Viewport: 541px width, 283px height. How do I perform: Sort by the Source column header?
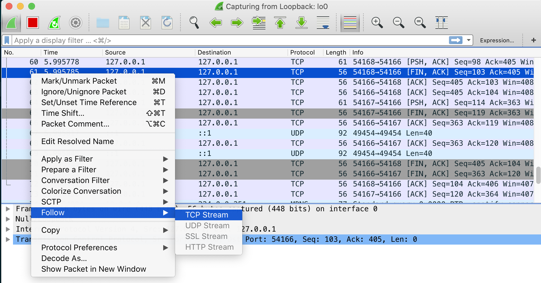coord(149,52)
